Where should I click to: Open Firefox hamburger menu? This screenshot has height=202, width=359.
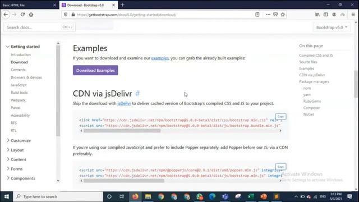pos(353,15)
